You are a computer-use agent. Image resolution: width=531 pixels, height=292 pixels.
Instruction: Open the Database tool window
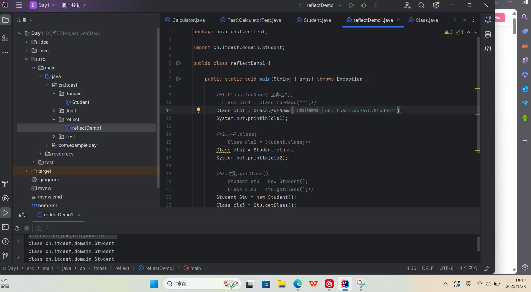pyautogui.click(x=488, y=34)
